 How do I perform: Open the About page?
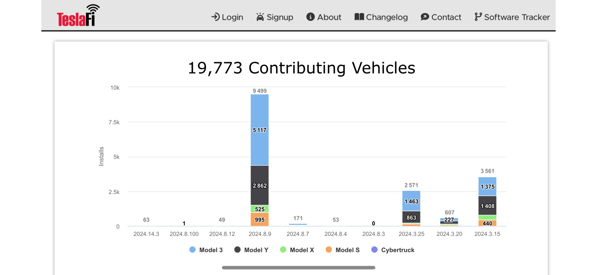324,17
